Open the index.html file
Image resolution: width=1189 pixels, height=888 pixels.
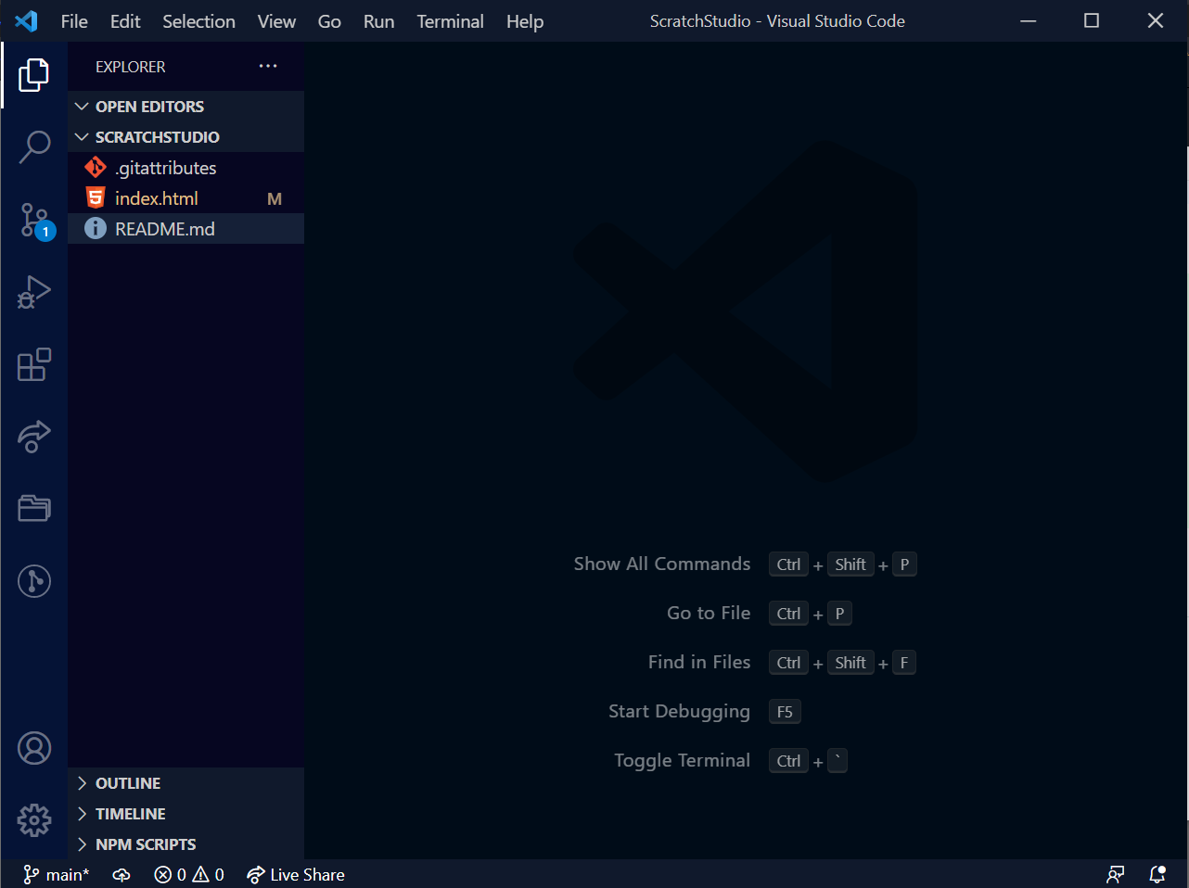point(186,198)
